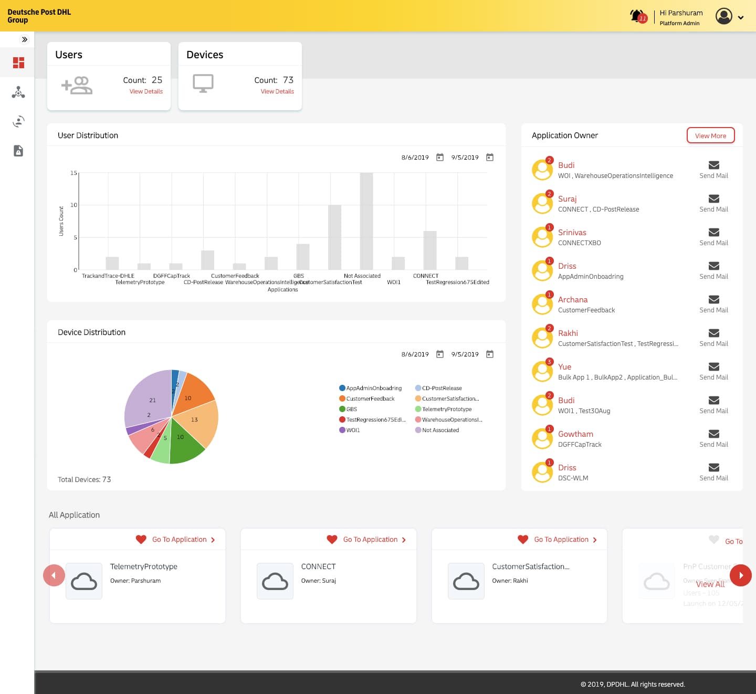This screenshot has width=756, height=694.
Task: Open owner name Archana
Action: pyautogui.click(x=573, y=300)
